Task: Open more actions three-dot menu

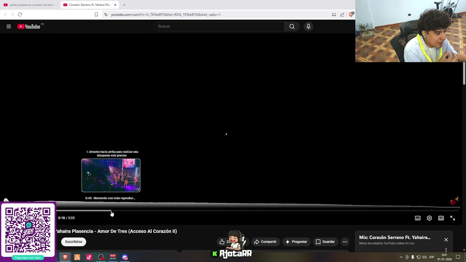Action: click(x=345, y=242)
